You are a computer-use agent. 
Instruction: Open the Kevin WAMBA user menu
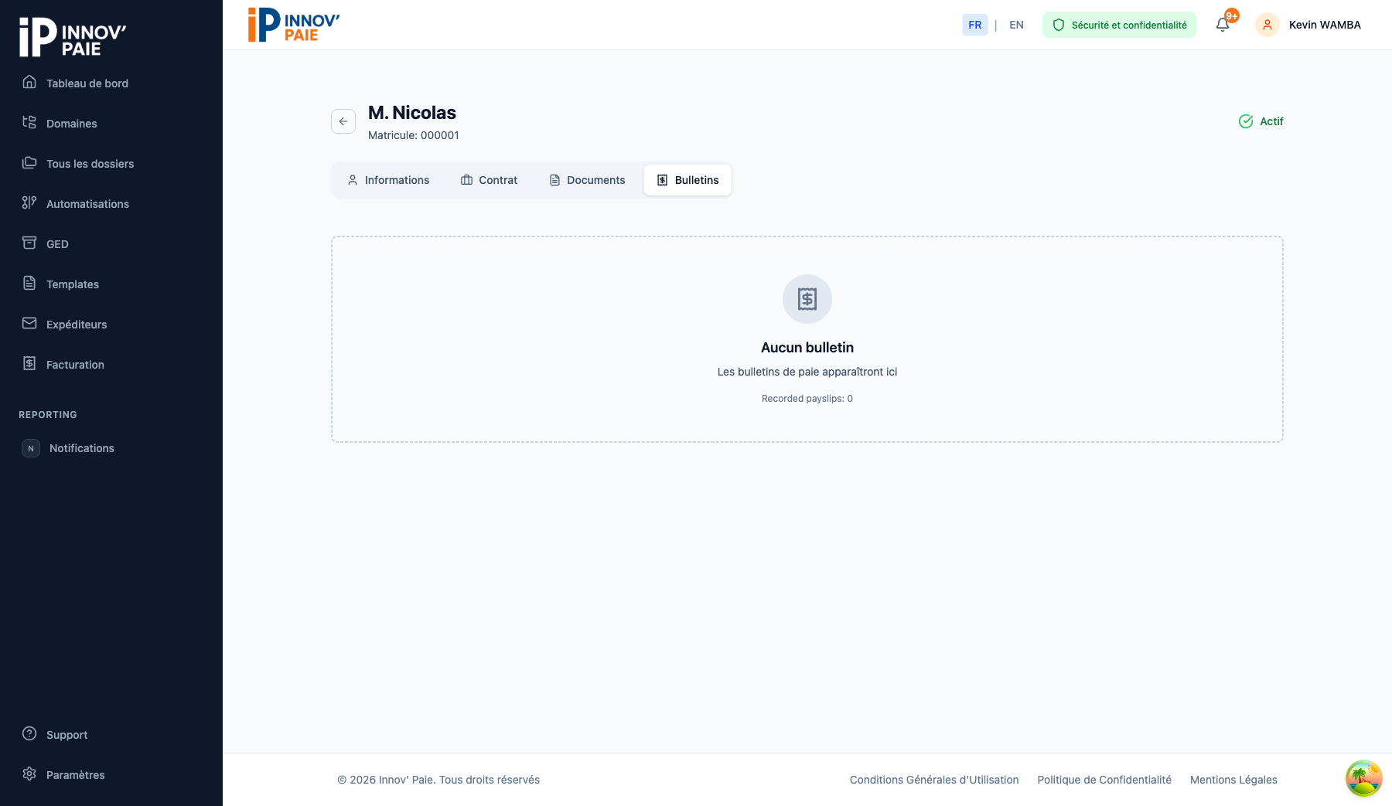(x=1308, y=25)
